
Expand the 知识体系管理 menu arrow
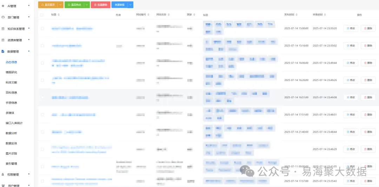coord(29,28)
